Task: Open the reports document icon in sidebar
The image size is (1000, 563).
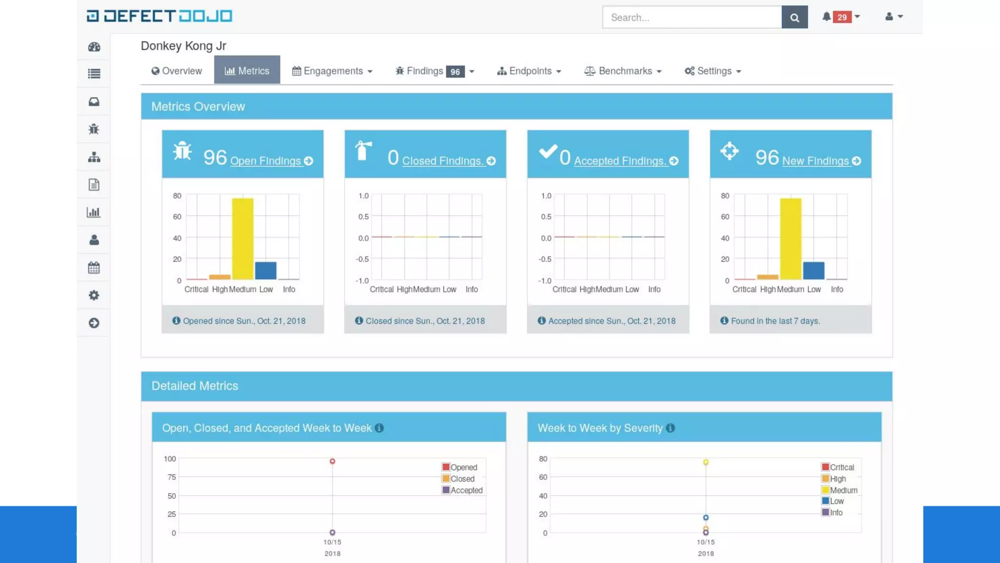Action: point(94,185)
